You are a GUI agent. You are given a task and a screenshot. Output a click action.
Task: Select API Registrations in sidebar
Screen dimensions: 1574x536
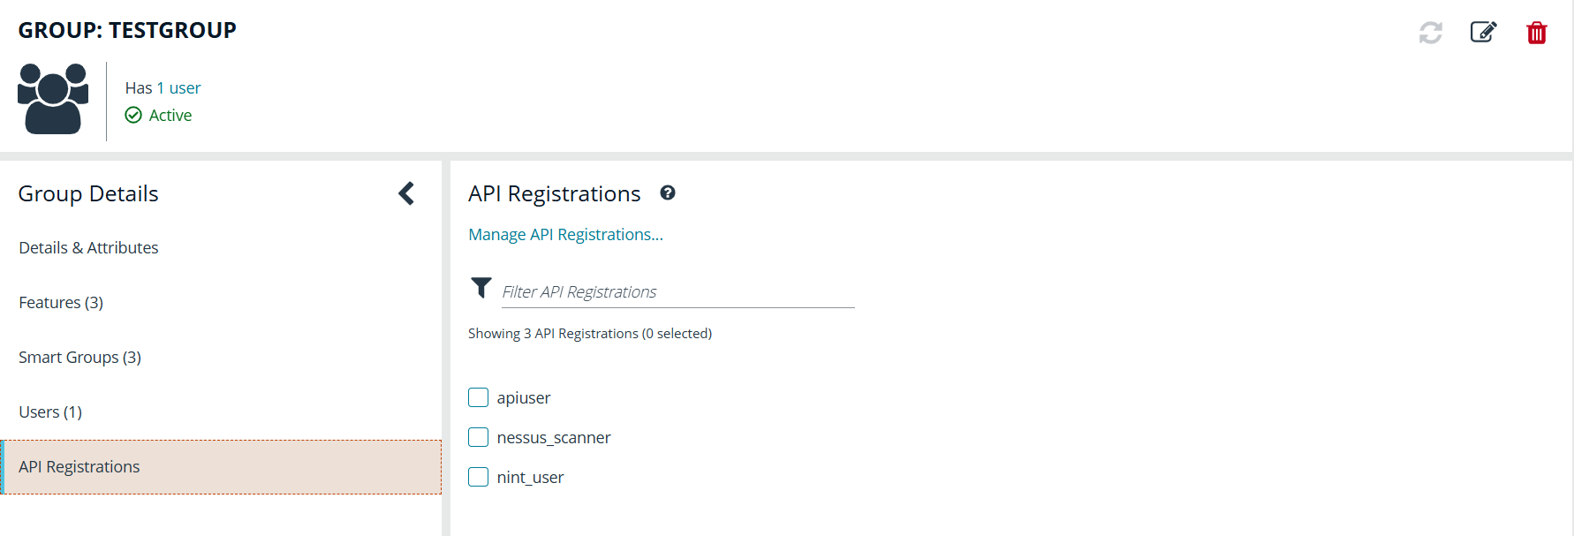click(x=79, y=467)
